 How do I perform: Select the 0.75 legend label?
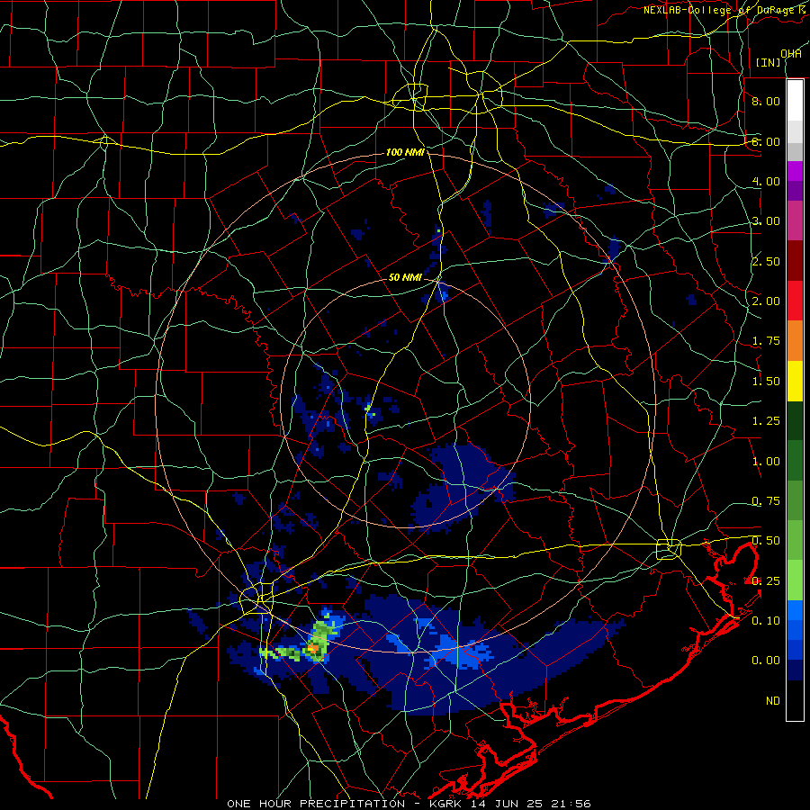[766, 501]
